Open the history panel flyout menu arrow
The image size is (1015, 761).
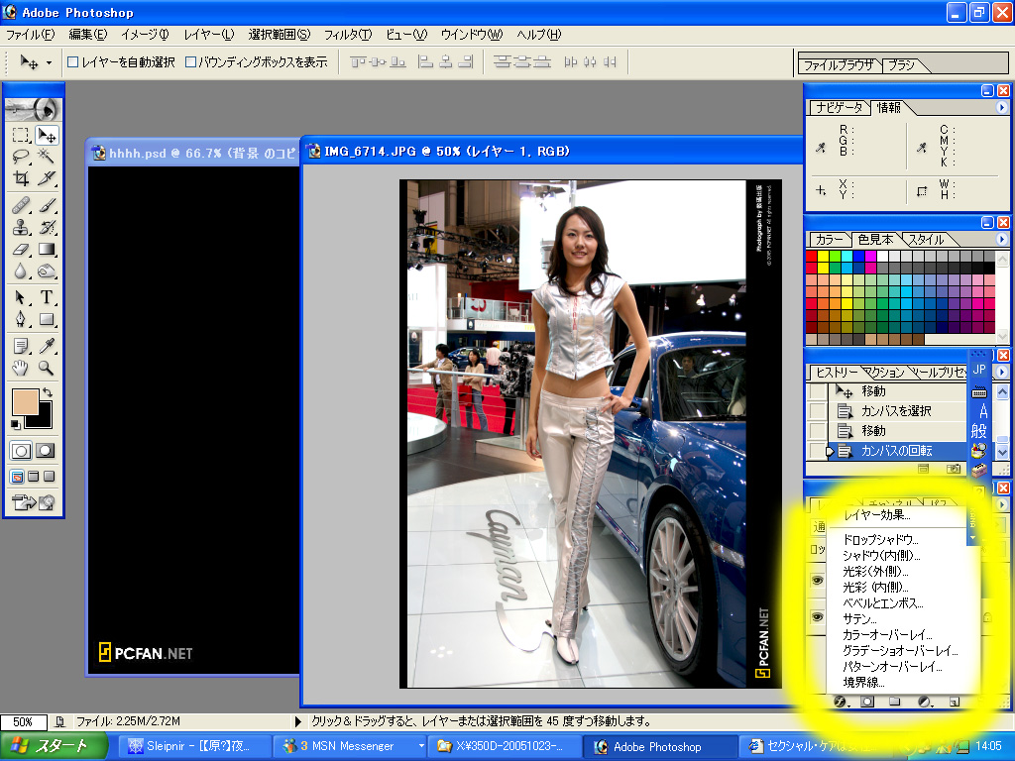pos(1001,373)
